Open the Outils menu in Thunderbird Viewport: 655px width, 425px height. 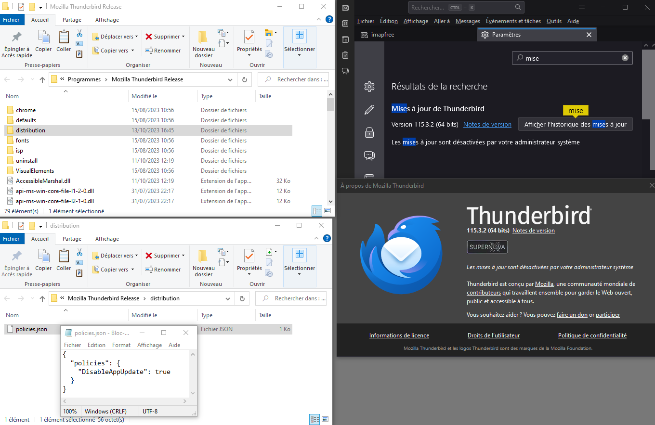(554, 21)
